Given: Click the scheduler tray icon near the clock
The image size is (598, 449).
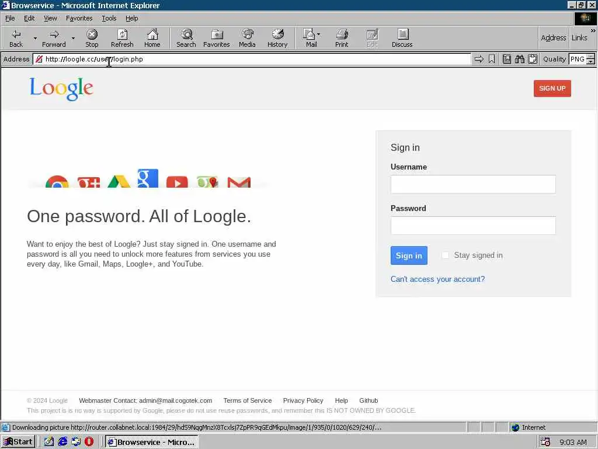Looking at the screenshot, I should pos(545,442).
